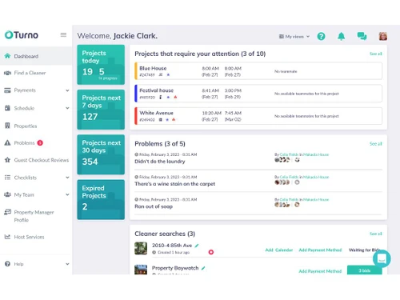
Task: Edit Property Baywatch name pencil icon
Action: (x=203, y=268)
